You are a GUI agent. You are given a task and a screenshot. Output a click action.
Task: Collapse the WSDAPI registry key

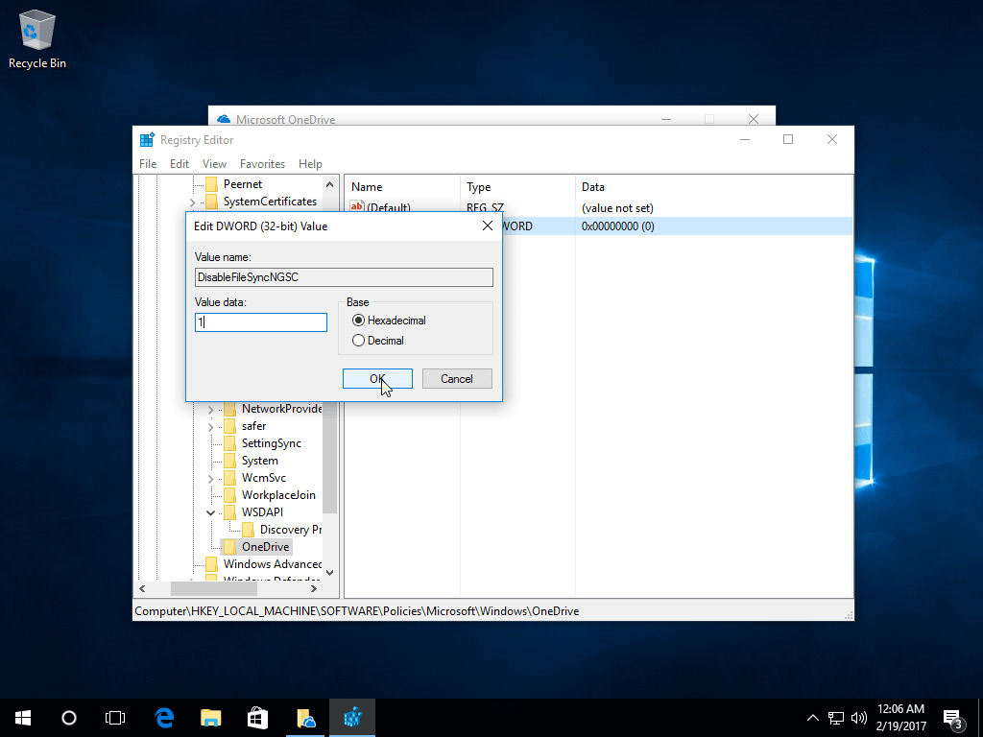(x=211, y=512)
